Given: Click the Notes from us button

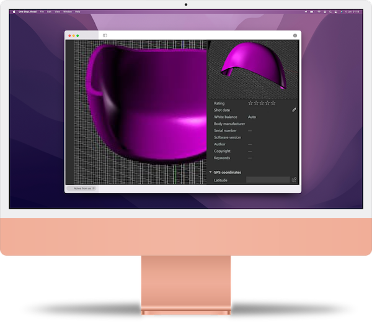Looking at the screenshot, I should (82, 188).
